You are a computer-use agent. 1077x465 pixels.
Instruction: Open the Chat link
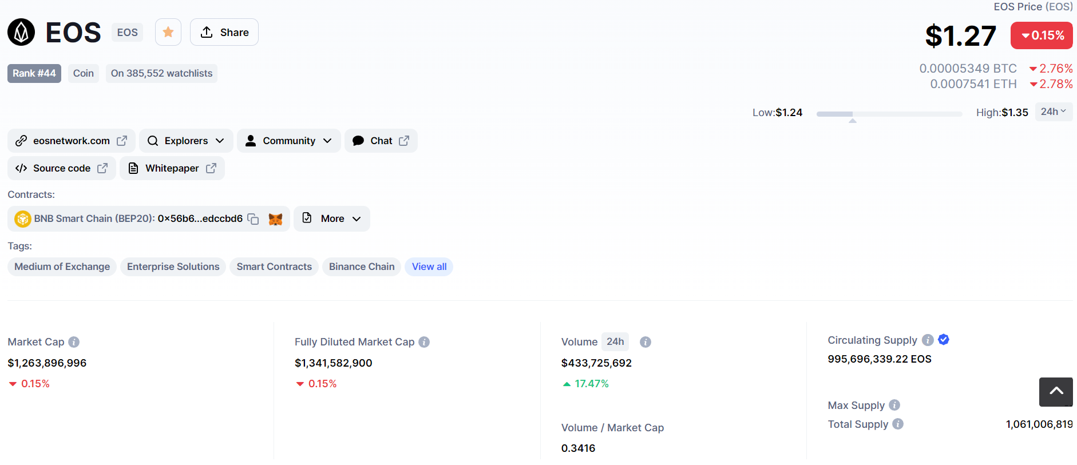click(x=381, y=141)
